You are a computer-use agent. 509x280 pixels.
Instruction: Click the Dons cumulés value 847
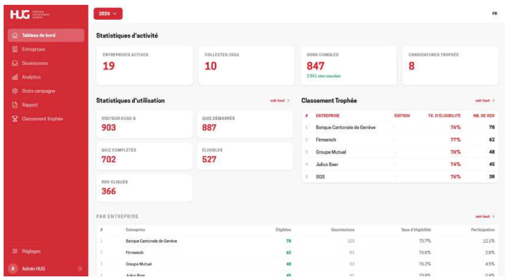(x=316, y=66)
